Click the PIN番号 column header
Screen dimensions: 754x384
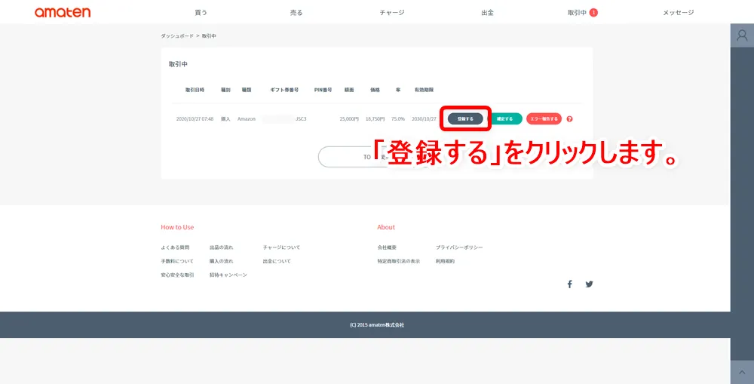[x=323, y=90]
